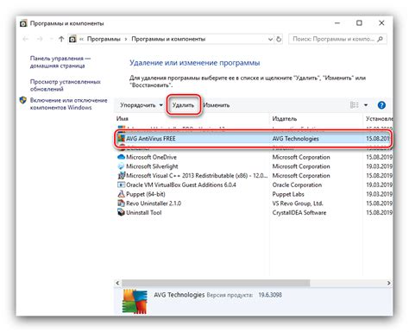
Task: Click the Изменить toolbar button
Action: point(217,105)
